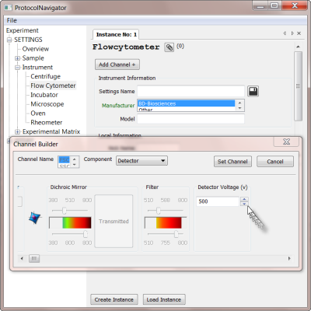Open the Component Detector dropdown
The width and height of the screenshot is (311, 311).
tap(142, 161)
